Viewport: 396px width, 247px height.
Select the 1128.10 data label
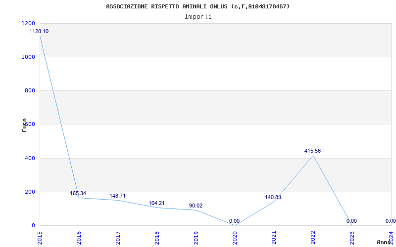(39, 32)
